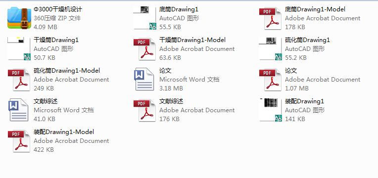
Task: Click the file name 硫化筒Drawing1
Action: [x=307, y=40]
